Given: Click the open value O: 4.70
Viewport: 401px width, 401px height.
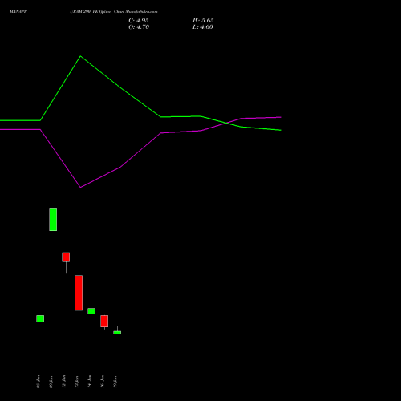Looking at the screenshot, I should [139, 27].
